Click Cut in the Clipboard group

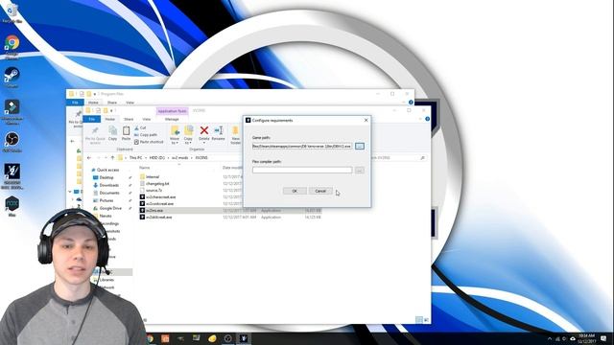pyautogui.click(x=140, y=127)
